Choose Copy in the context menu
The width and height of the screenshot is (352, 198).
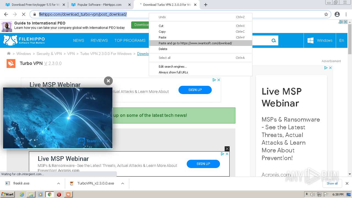200,32
